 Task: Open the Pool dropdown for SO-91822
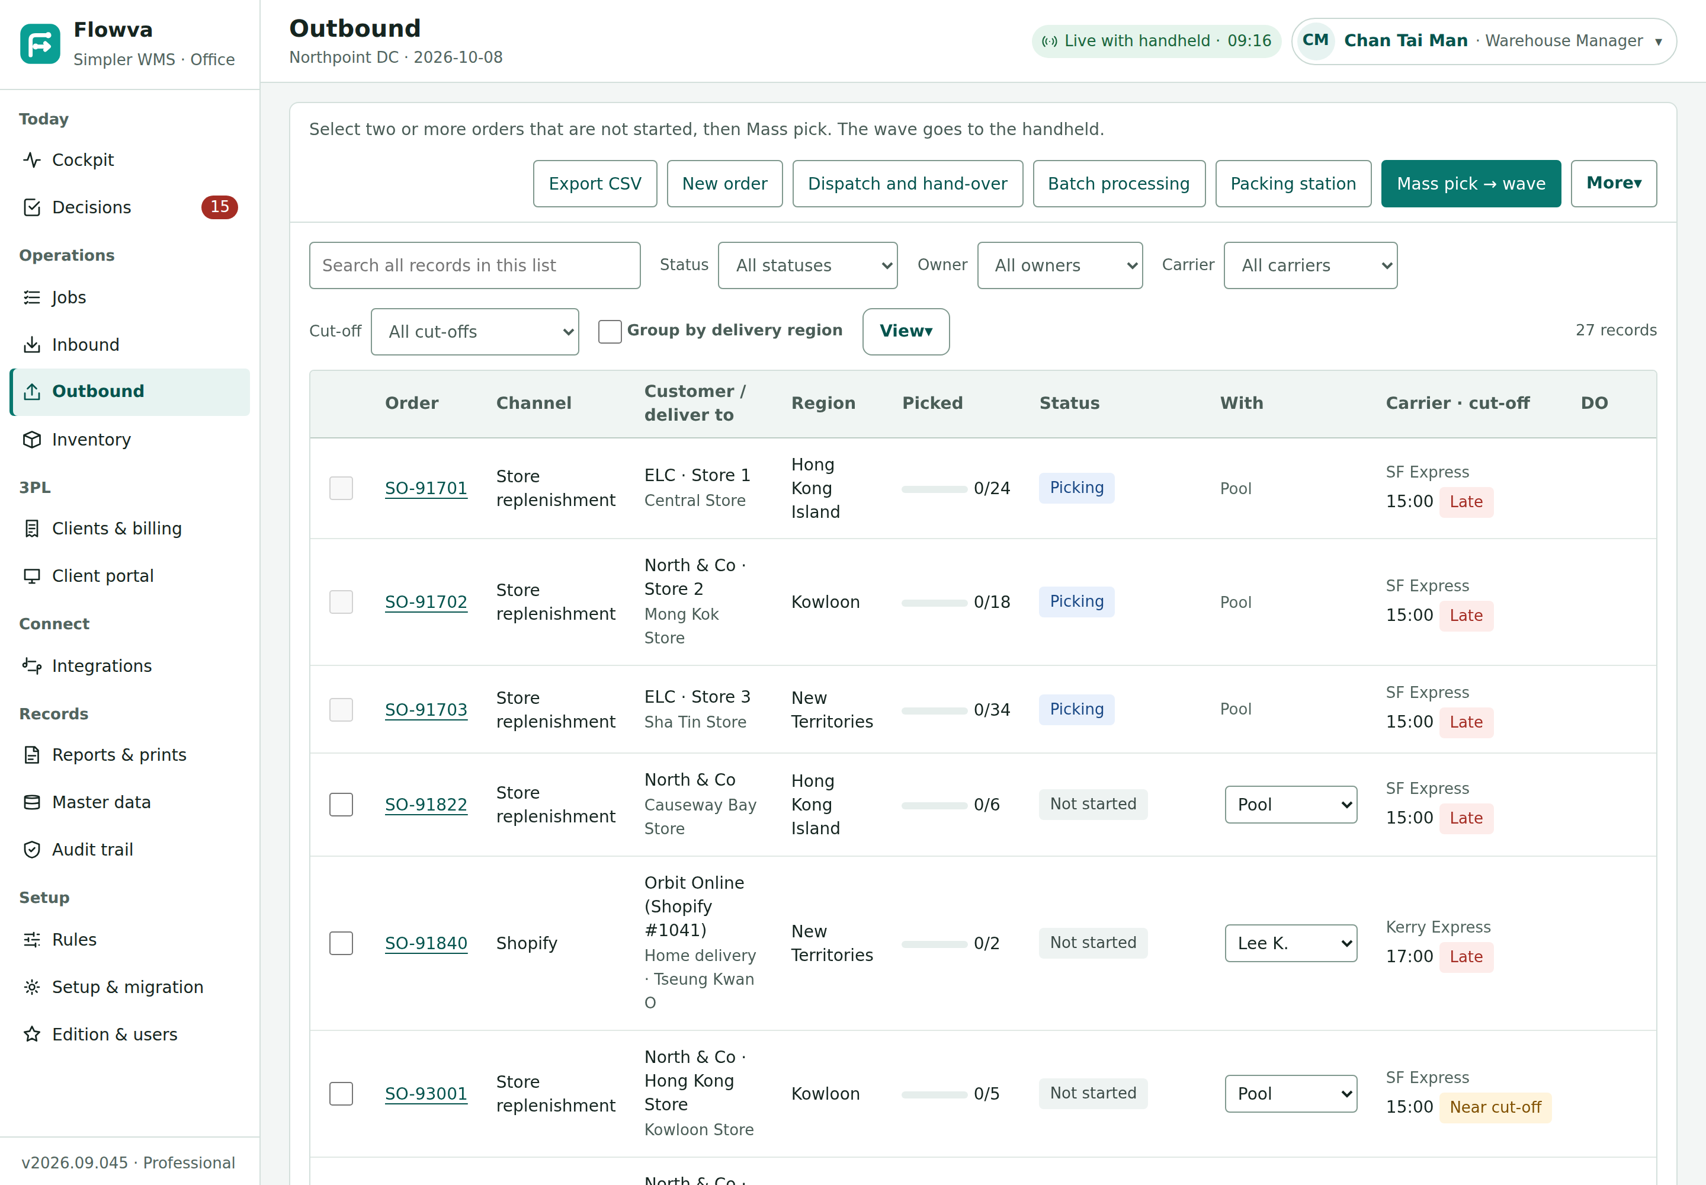tap(1290, 805)
